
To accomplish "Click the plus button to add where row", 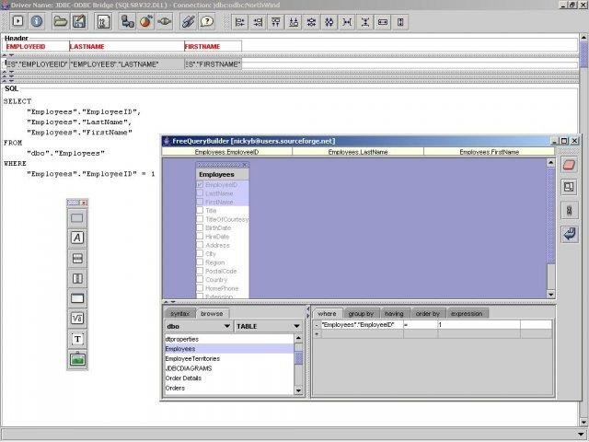I will tap(317, 333).
